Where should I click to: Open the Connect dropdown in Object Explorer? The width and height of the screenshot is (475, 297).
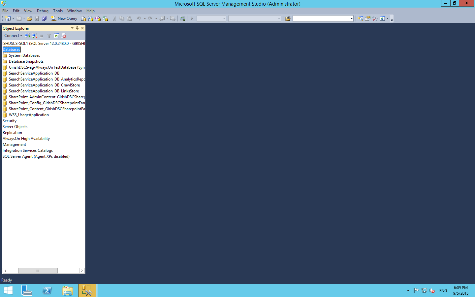click(x=13, y=36)
